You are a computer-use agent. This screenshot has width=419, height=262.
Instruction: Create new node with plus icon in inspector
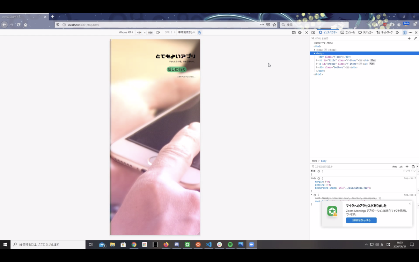pos(409,38)
